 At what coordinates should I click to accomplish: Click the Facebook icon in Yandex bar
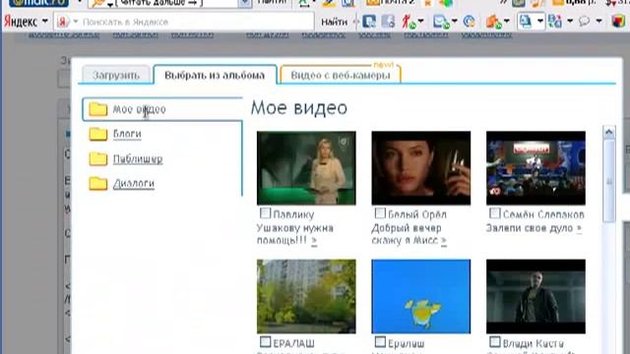coord(388,22)
